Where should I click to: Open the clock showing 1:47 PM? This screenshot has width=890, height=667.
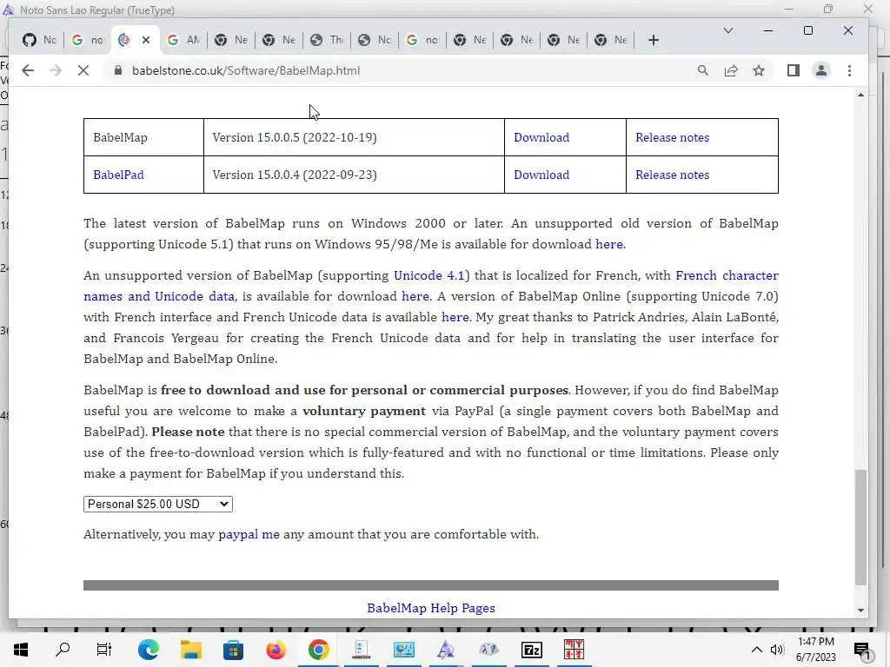[815, 650]
